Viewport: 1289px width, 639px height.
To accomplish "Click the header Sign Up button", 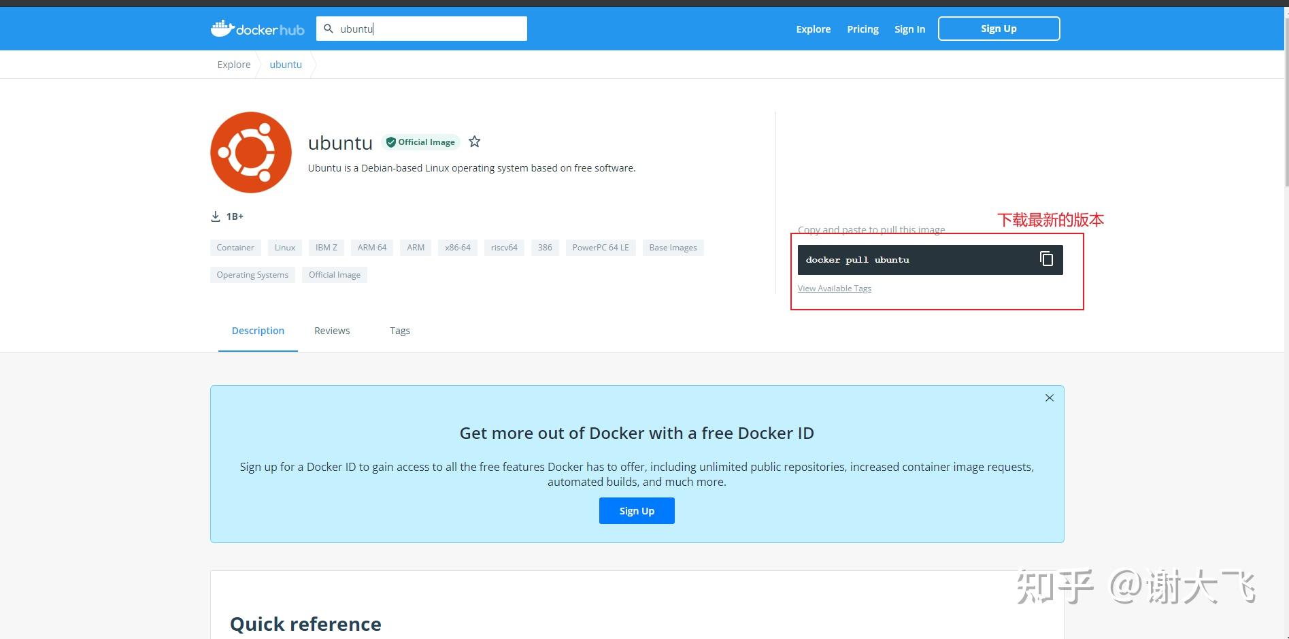I will [999, 29].
